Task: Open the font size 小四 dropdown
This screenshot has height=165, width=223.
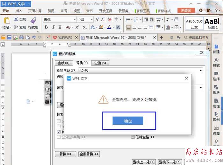Action: click(x=92, y=20)
